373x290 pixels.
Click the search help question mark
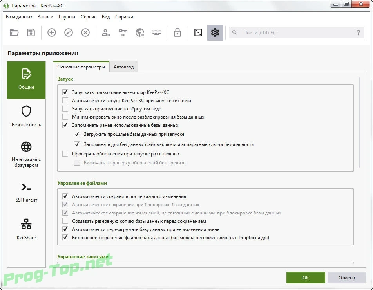point(359,32)
